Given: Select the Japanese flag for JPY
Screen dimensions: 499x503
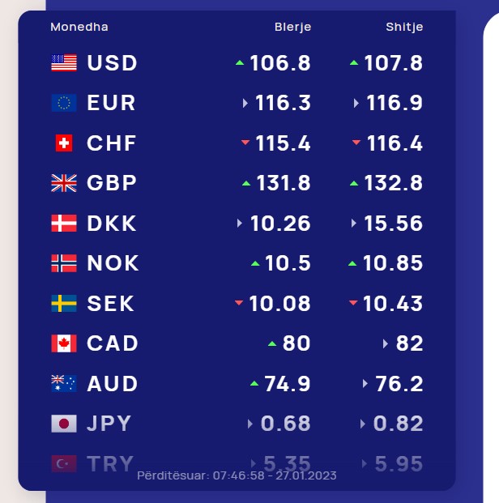Looking at the screenshot, I should (x=64, y=424).
